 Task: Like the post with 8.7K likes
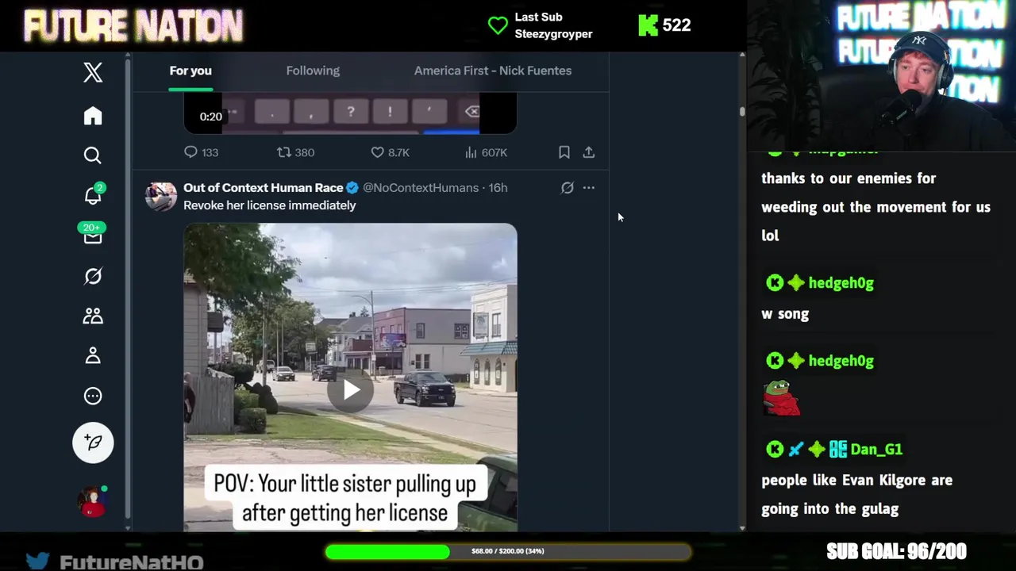point(391,152)
